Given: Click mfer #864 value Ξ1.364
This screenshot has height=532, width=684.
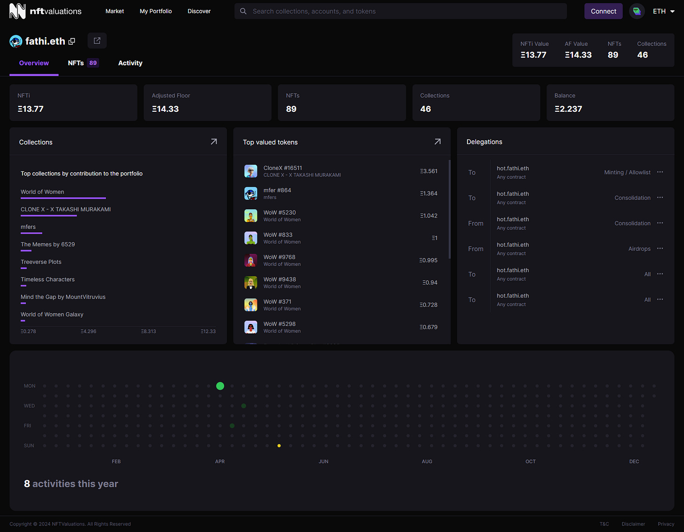Looking at the screenshot, I should coord(428,193).
